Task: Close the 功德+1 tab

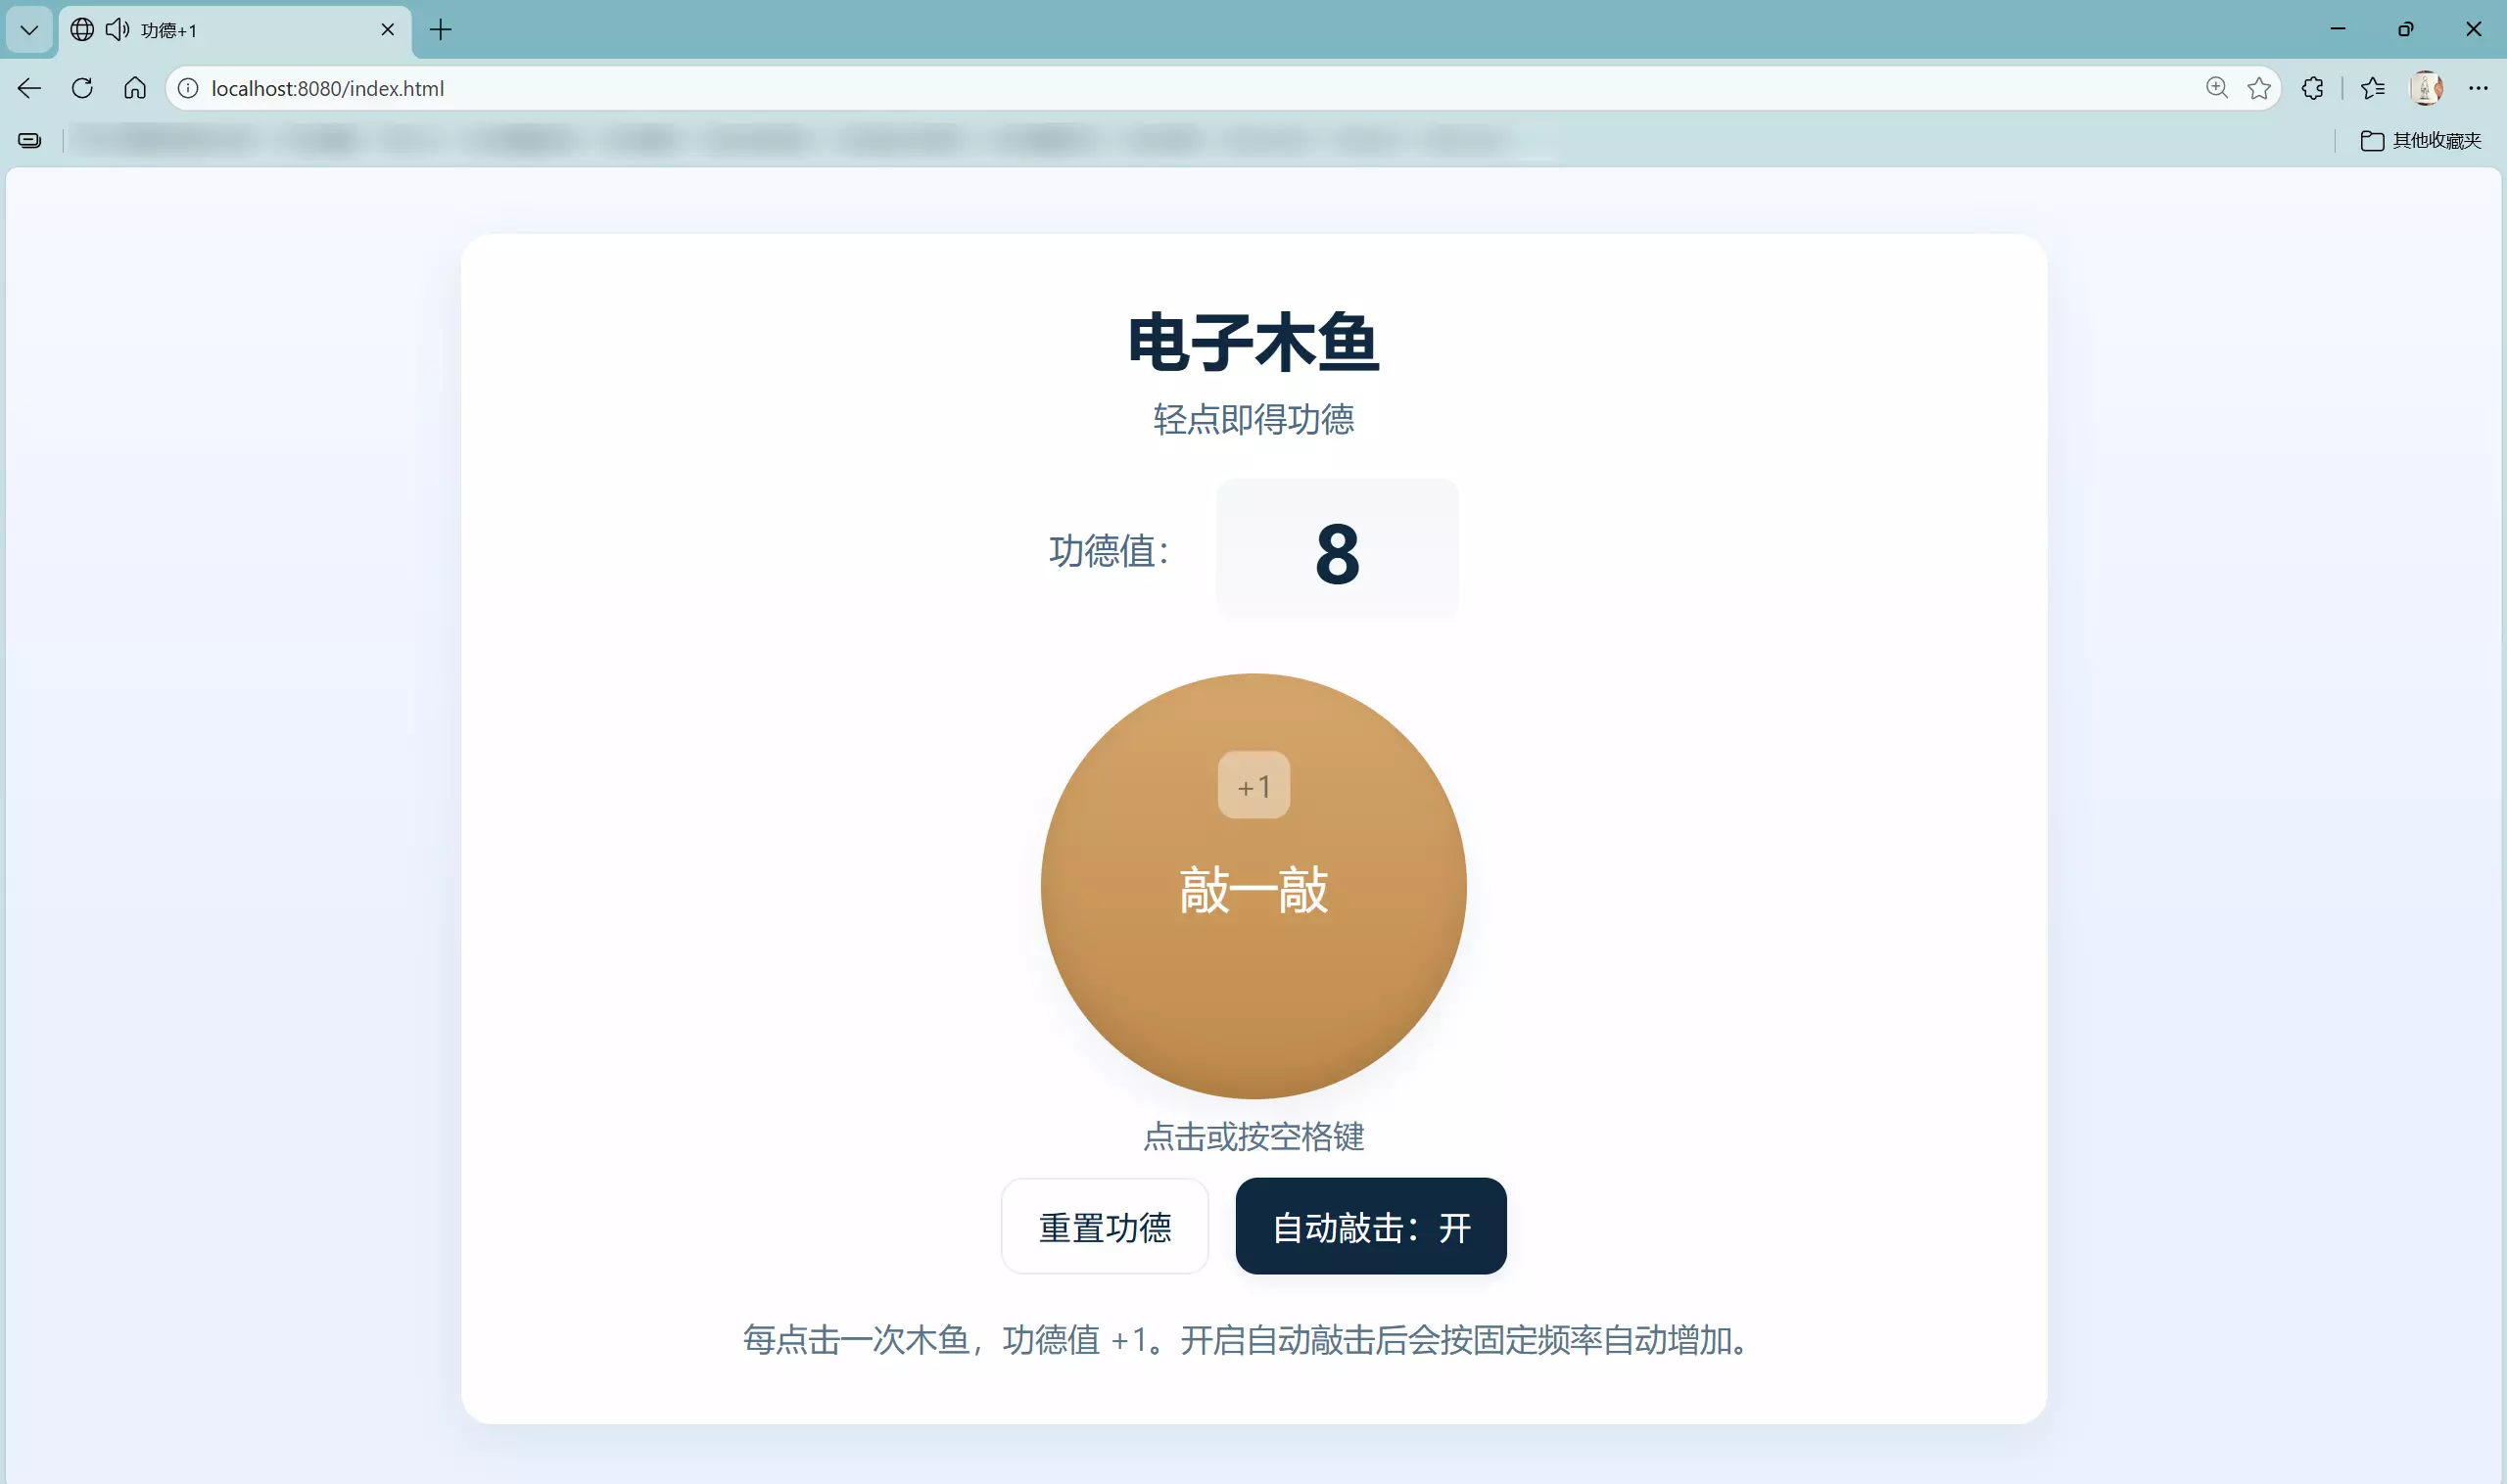Action: point(388,30)
